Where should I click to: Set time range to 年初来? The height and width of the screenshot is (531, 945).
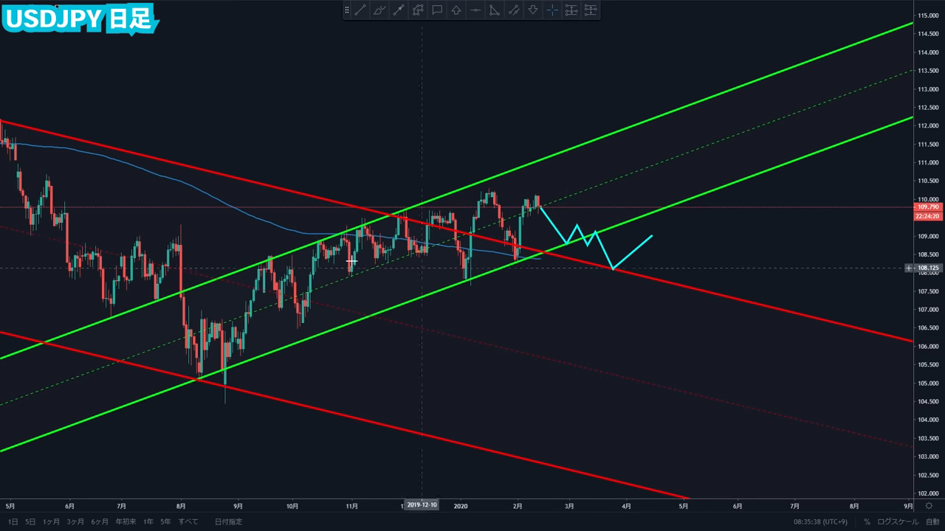coord(124,521)
